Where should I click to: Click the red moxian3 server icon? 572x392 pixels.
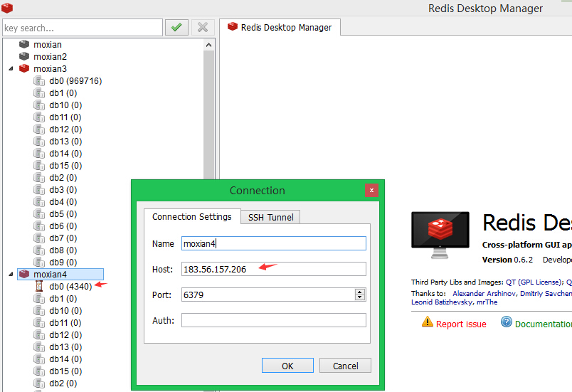(24, 68)
